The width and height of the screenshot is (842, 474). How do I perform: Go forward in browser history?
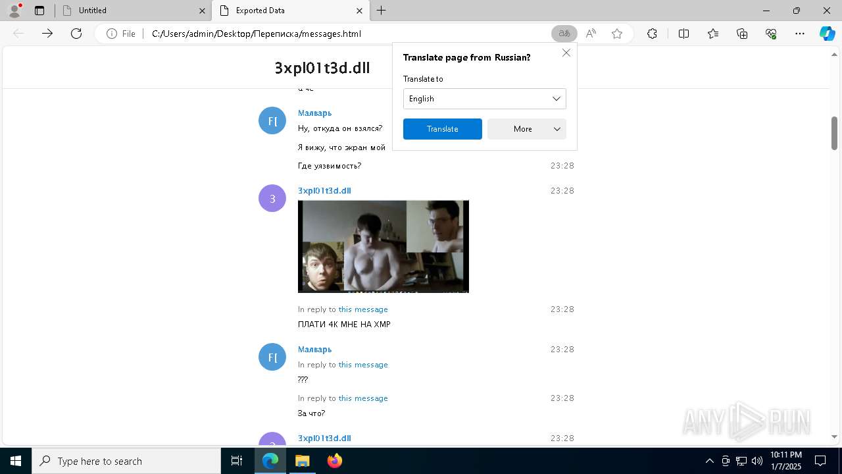47,34
